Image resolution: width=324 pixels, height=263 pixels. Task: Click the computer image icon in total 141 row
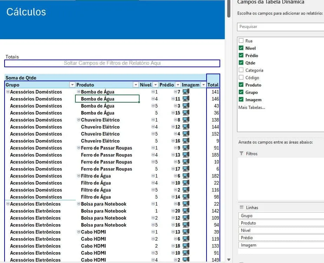click(186, 92)
